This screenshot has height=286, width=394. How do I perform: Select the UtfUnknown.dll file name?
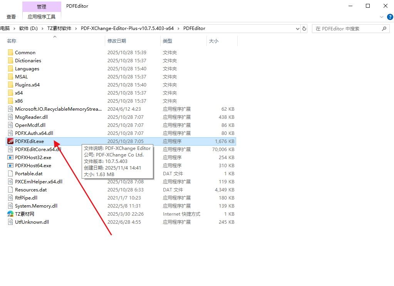(x=32, y=222)
